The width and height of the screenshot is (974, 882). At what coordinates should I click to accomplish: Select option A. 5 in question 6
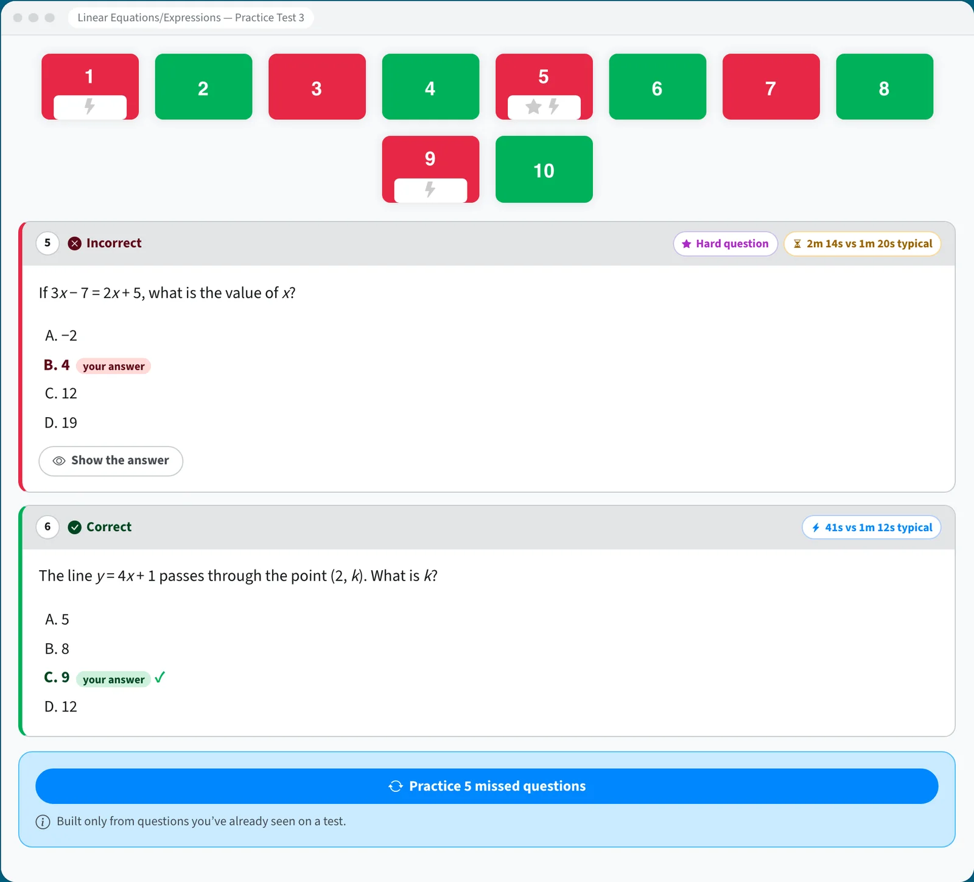(x=57, y=619)
